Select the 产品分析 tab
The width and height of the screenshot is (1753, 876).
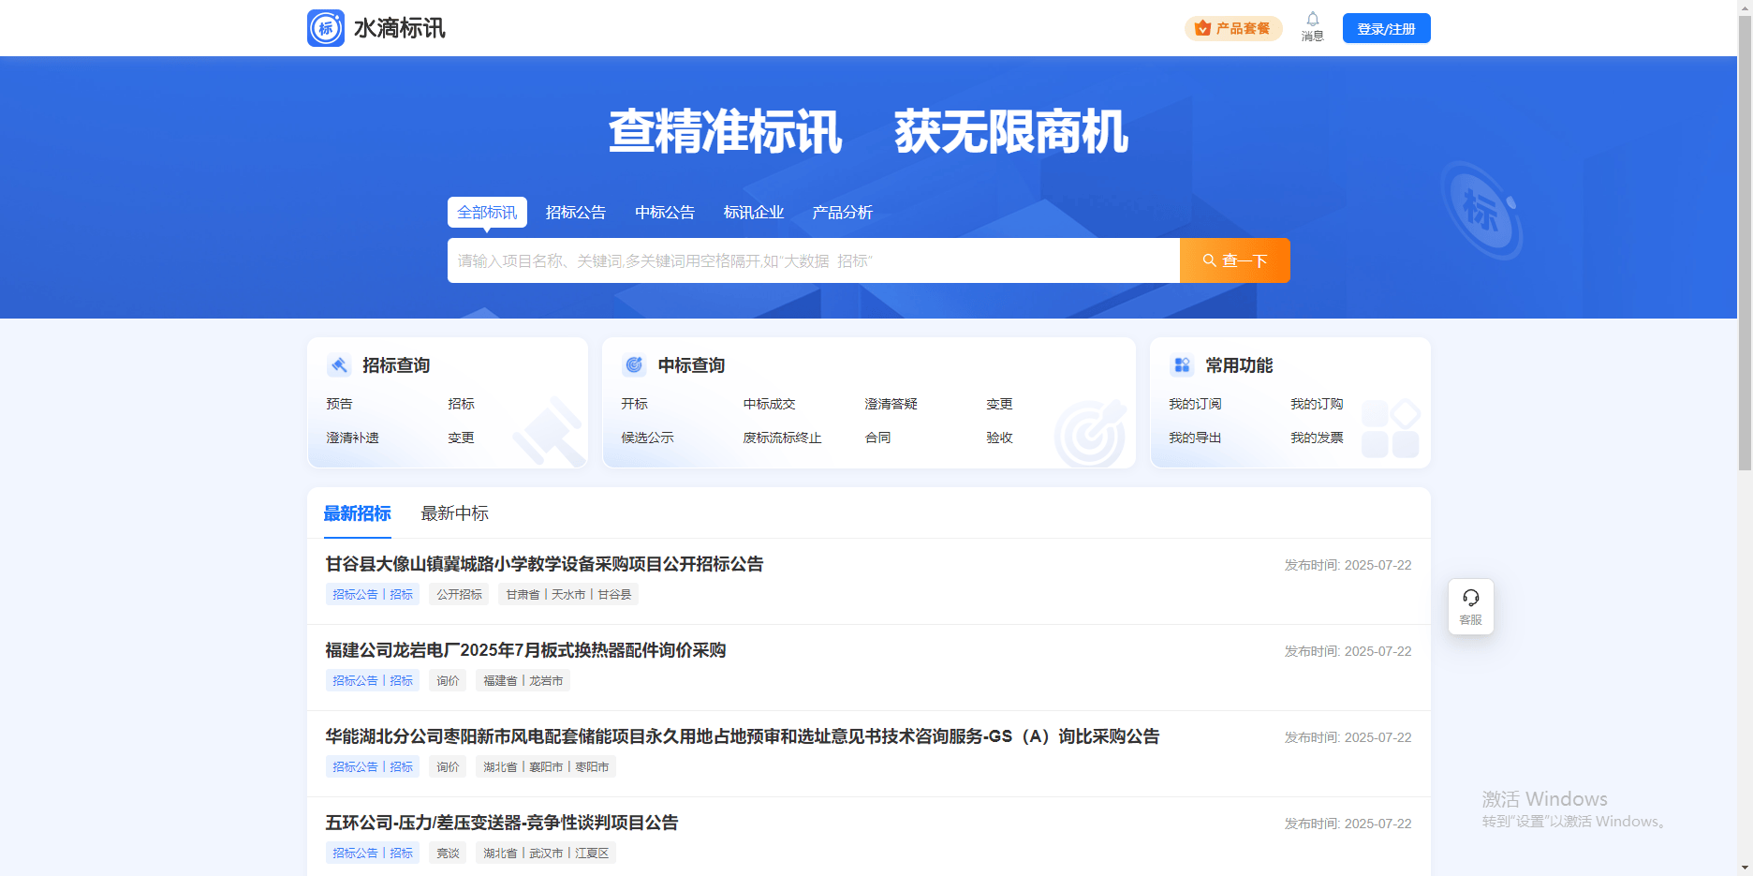click(x=843, y=212)
